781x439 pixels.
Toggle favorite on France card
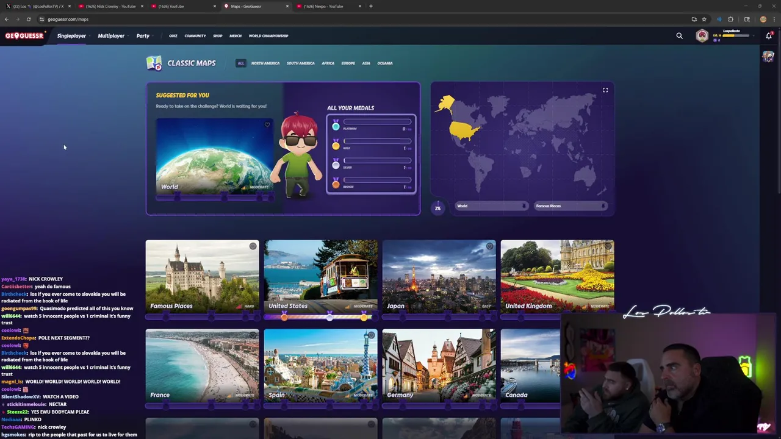click(x=253, y=335)
